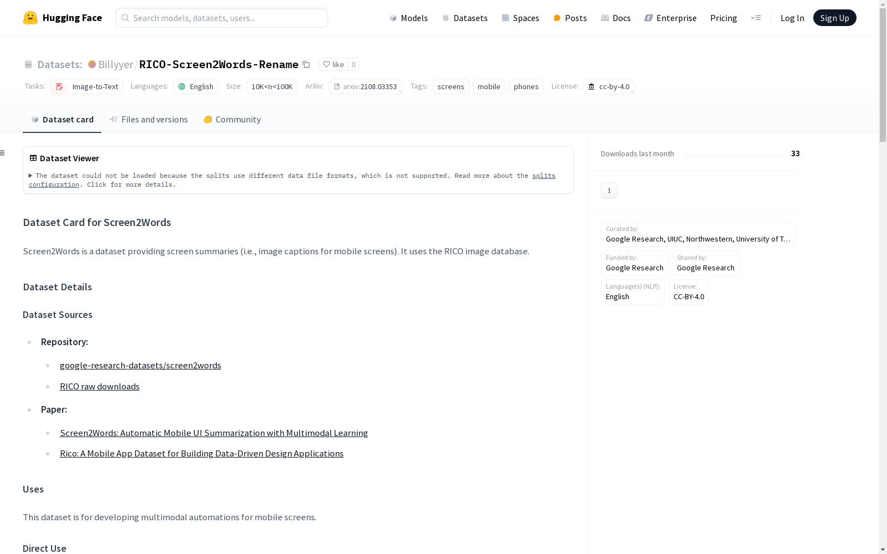Click the screens tag
This screenshot has height=554, width=887.
tap(451, 86)
